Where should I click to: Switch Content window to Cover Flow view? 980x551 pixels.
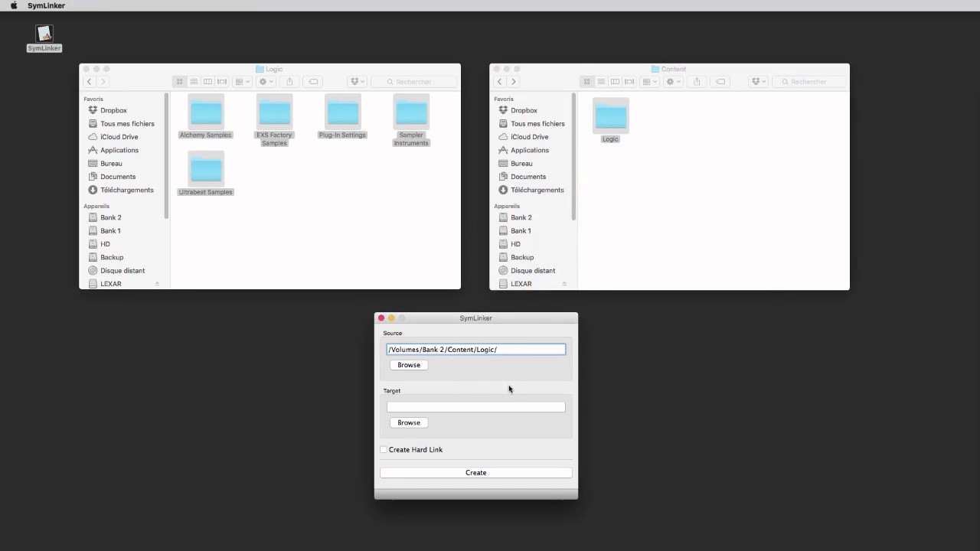pyautogui.click(x=629, y=82)
